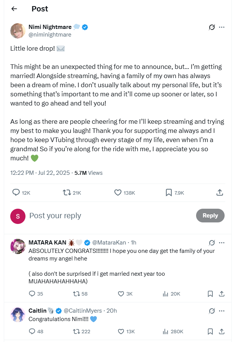Click the back arrow icon
The width and height of the screenshot is (236, 342).
[x=14, y=9]
